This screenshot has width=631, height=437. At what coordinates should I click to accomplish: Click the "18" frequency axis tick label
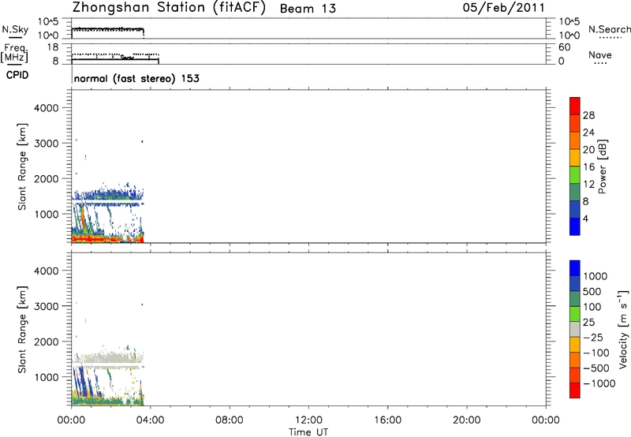coord(53,47)
